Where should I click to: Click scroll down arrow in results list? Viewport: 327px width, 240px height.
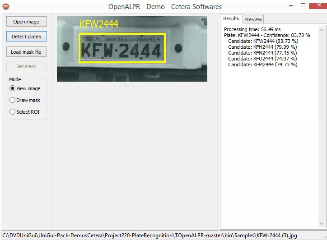pos(322,224)
